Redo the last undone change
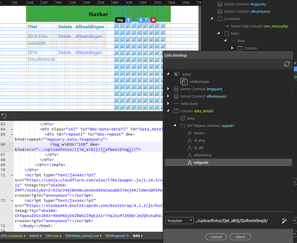This screenshot has height=243, width=297. [14, 116]
